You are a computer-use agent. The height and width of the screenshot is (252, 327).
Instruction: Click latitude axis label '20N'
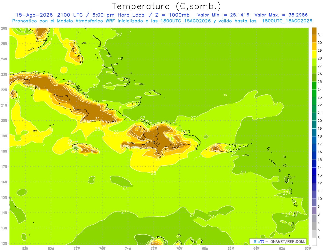(x=4, y=120)
